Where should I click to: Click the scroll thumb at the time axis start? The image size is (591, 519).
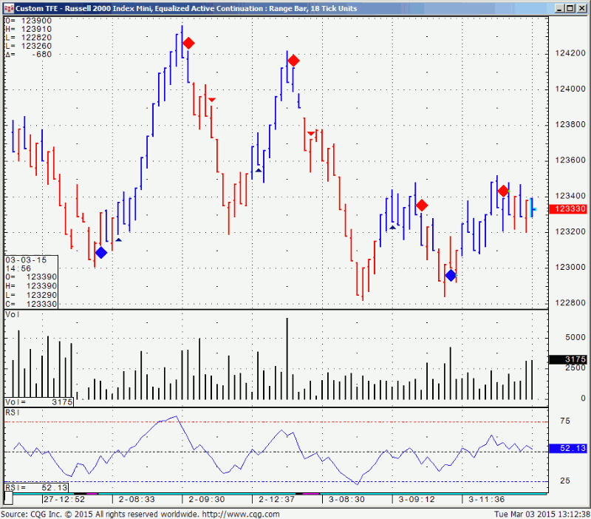tap(8, 499)
